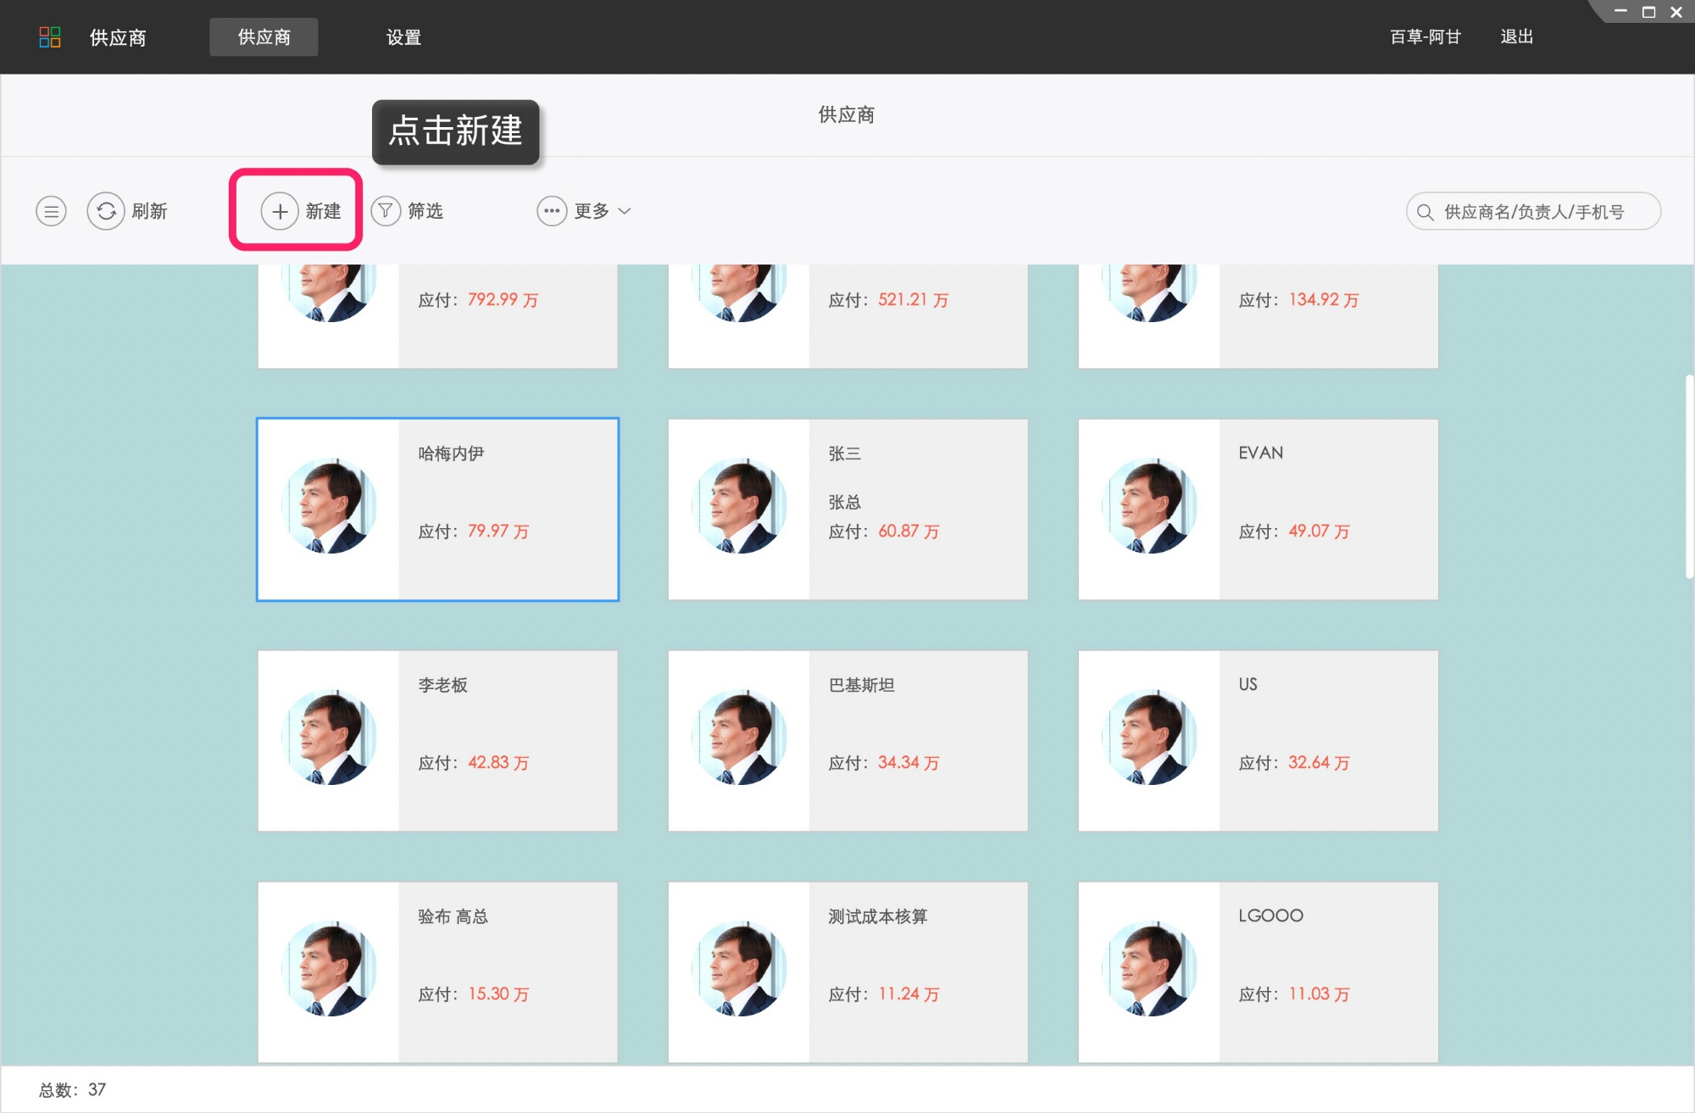Close the window with X button
The height and width of the screenshot is (1113, 1695).
click(x=1676, y=12)
